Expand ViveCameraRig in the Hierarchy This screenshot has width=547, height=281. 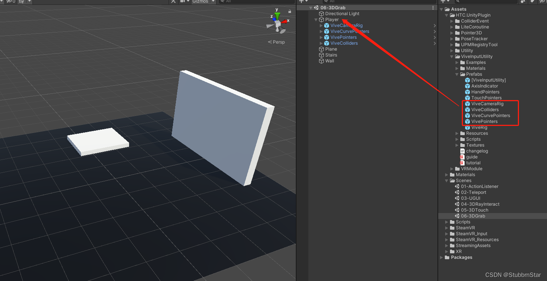[x=321, y=25]
